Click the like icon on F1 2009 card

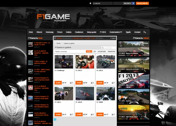tap(113, 114)
